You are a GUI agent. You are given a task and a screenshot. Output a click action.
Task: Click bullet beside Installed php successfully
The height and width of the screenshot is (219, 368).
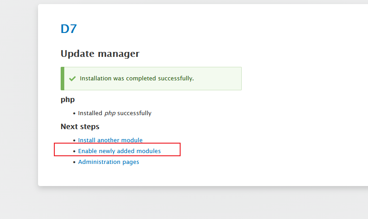[x=74, y=113]
